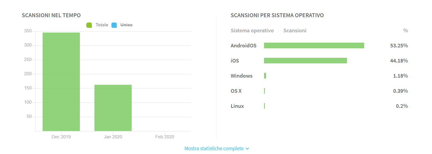Click the tiny Linux scan bar

click(x=264, y=106)
